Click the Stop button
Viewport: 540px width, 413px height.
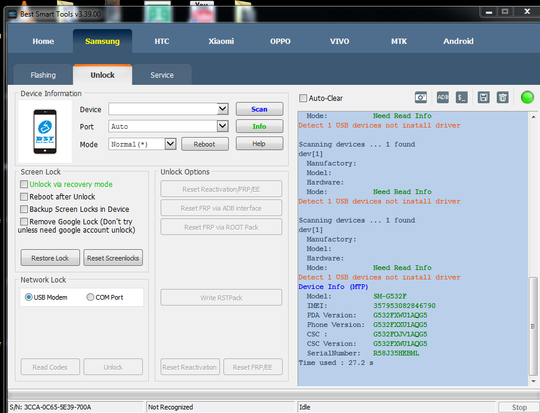pyautogui.click(x=519, y=407)
